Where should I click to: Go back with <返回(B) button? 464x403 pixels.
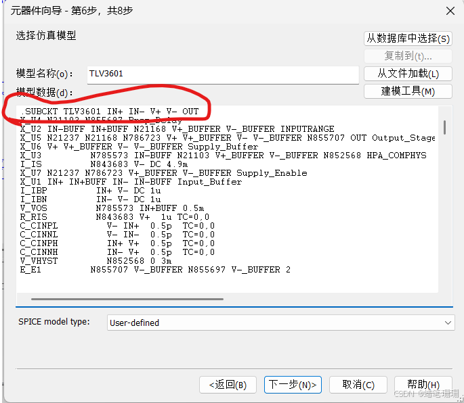[x=228, y=385]
